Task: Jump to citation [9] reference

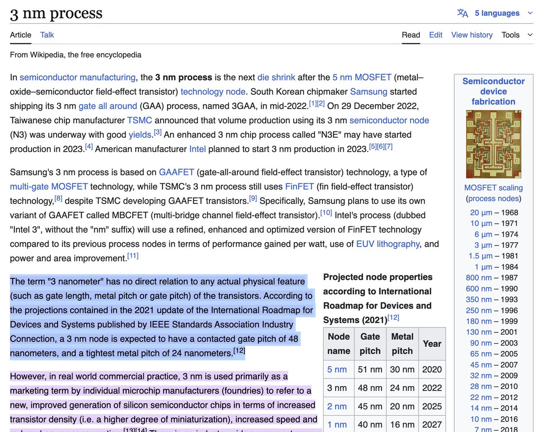Action: click(253, 198)
